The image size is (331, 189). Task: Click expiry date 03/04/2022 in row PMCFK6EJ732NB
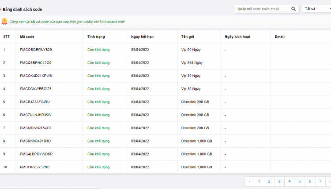coord(140,167)
